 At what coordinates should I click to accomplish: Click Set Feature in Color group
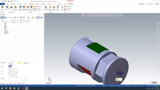click(x=67, y=10)
